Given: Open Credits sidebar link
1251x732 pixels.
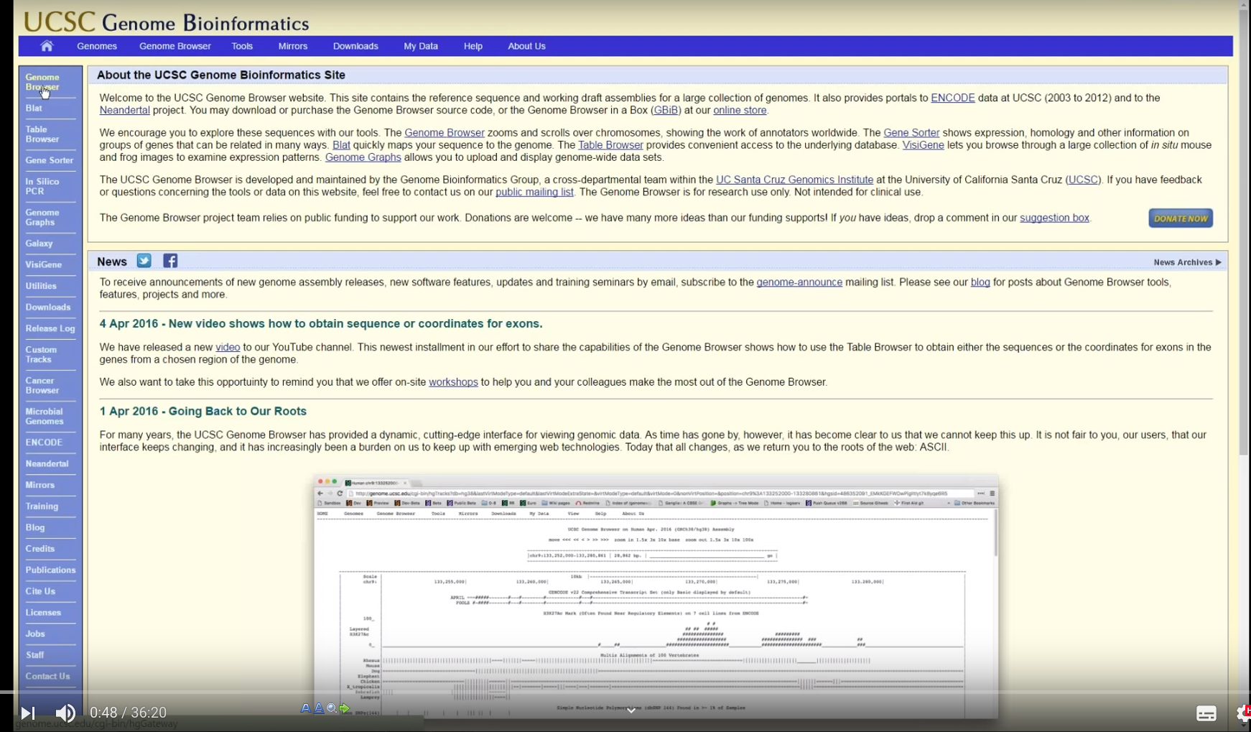Looking at the screenshot, I should click(x=40, y=549).
